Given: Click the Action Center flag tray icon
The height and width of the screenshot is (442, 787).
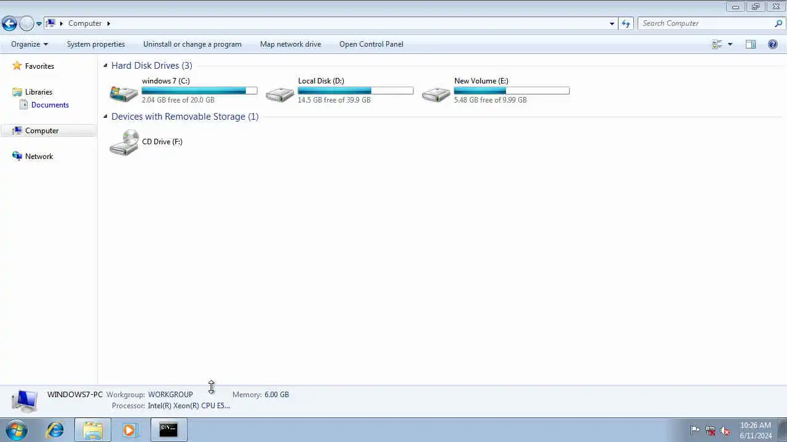Looking at the screenshot, I should [x=695, y=430].
